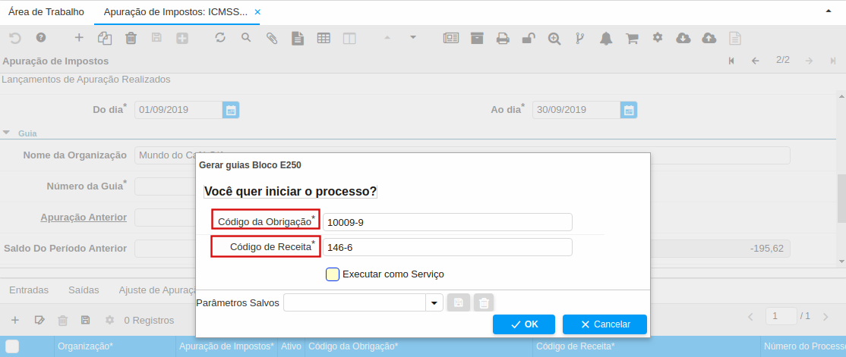Toggle the grid view icon
The height and width of the screenshot is (357, 846).
pos(324,38)
